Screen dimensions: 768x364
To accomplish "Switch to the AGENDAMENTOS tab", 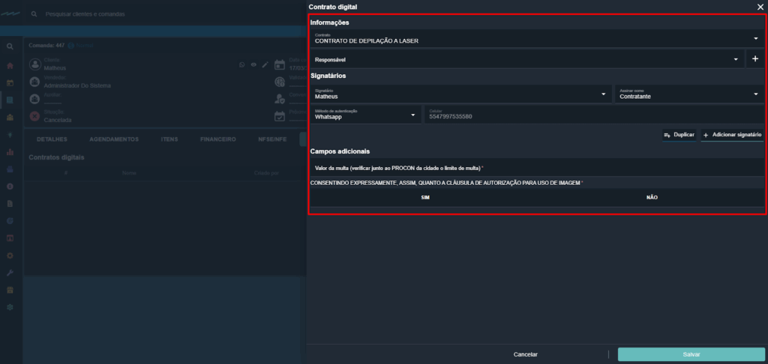I will [114, 139].
